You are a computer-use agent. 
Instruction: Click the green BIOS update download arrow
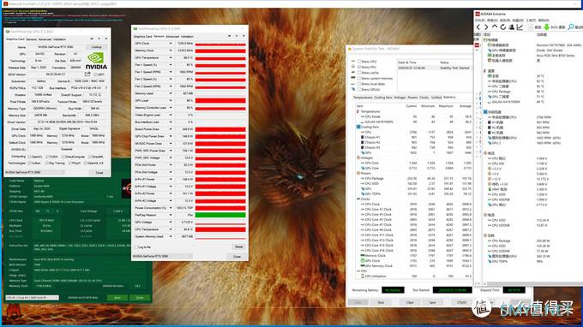pyautogui.click(x=547, y=27)
